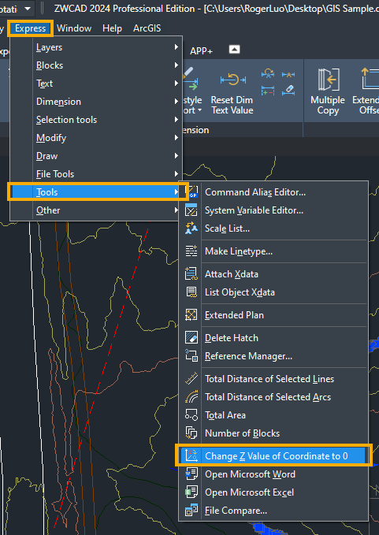Click the Extended Plan icon
This screenshot has width=379, height=535.
point(191,315)
